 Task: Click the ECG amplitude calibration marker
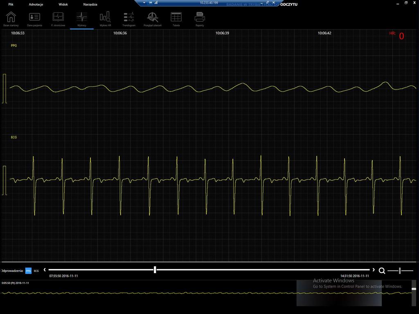pyautogui.click(x=4, y=180)
